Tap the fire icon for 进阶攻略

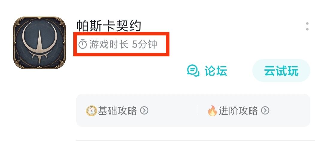coord(212,111)
